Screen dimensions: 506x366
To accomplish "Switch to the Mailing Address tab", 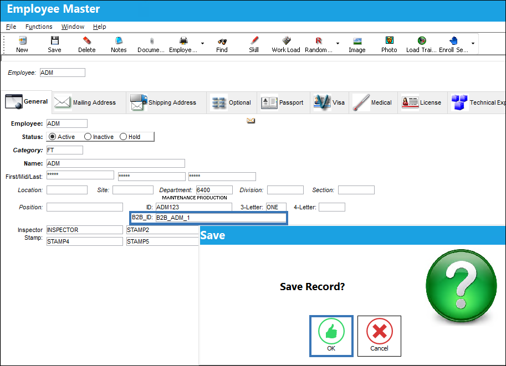I will pyautogui.click(x=89, y=102).
